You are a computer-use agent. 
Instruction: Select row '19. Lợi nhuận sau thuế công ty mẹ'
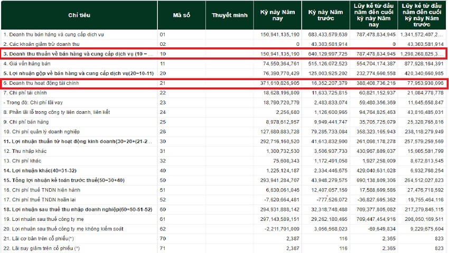pos(223,219)
